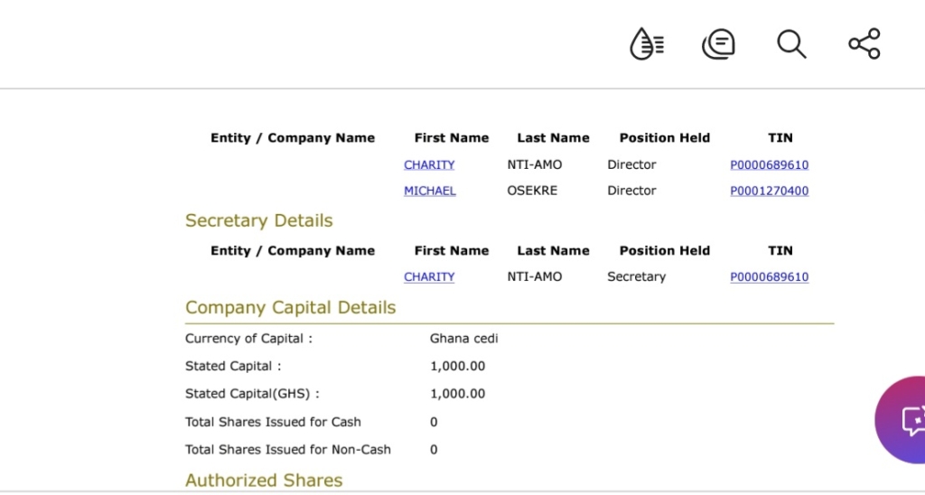Click the Stated Capital(GHS) label

click(x=252, y=394)
